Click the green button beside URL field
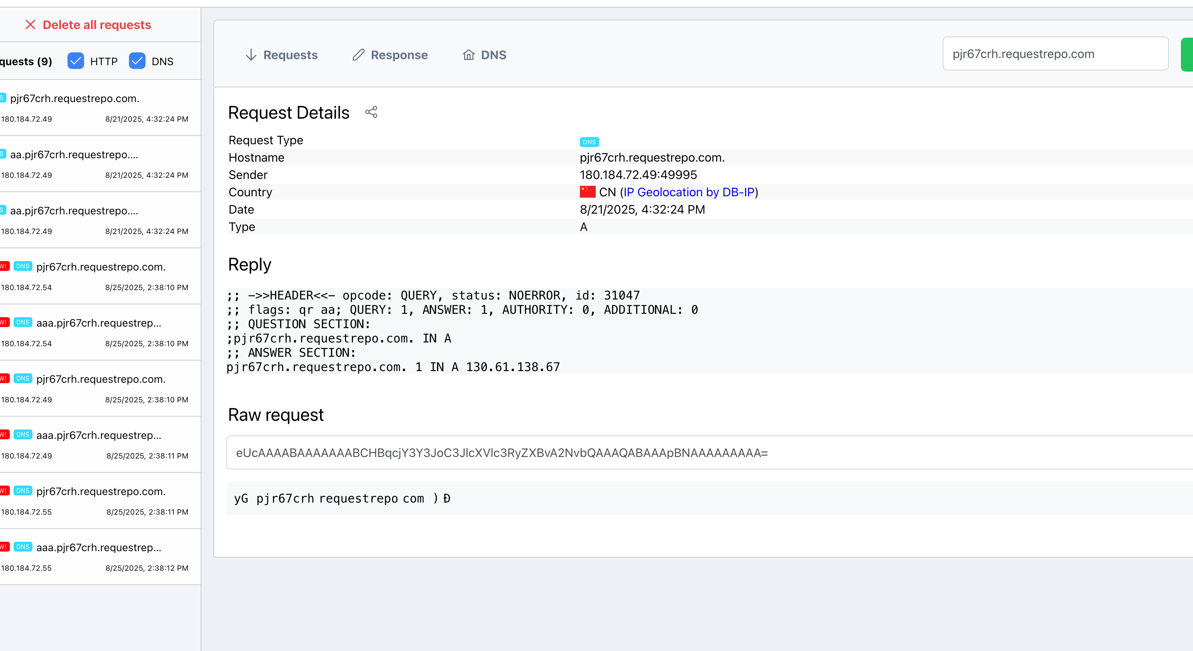The width and height of the screenshot is (1193, 651). [1187, 55]
